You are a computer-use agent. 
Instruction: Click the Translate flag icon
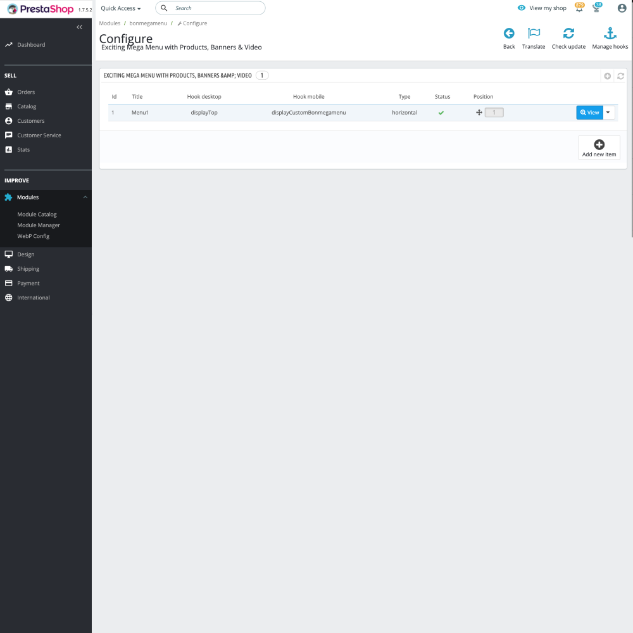[x=534, y=33]
